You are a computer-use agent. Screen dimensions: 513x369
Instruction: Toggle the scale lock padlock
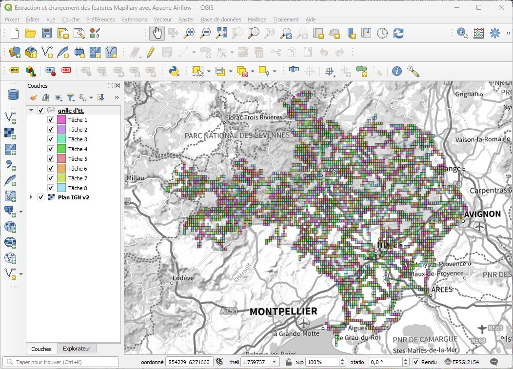tap(288, 362)
